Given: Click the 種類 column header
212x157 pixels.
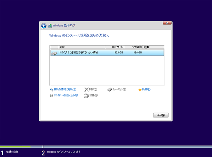Looking at the screenshot, I should point(153,47).
